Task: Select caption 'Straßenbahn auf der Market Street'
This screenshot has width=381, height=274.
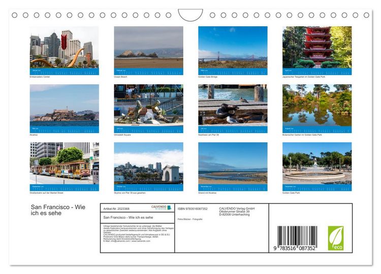Action: tap(46, 193)
